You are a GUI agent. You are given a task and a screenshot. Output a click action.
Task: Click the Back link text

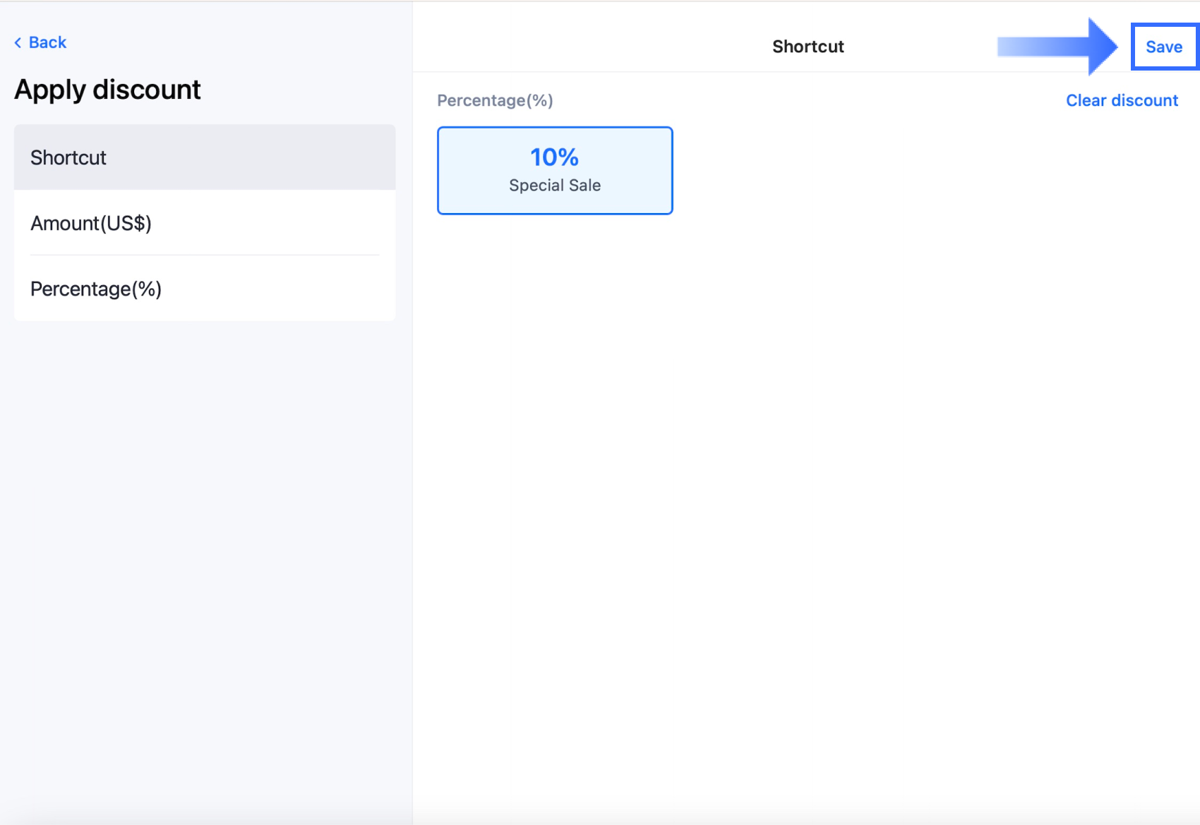pos(47,42)
